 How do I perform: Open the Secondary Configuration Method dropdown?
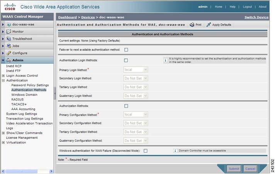(x=136, y=123)
